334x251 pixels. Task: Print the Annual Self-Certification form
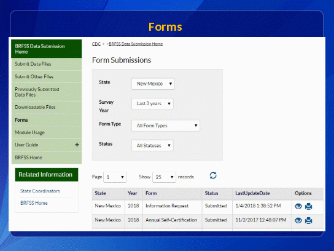pyautogui.click(x=308, y=220)
